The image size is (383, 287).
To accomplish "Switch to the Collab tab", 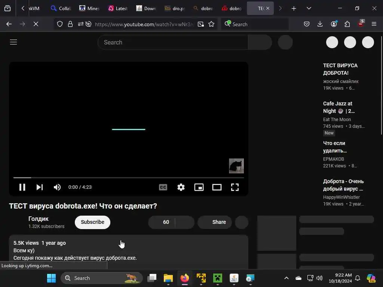I will (61, 8).
